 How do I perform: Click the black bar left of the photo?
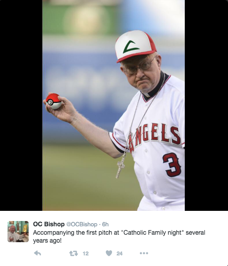[21, 105]
